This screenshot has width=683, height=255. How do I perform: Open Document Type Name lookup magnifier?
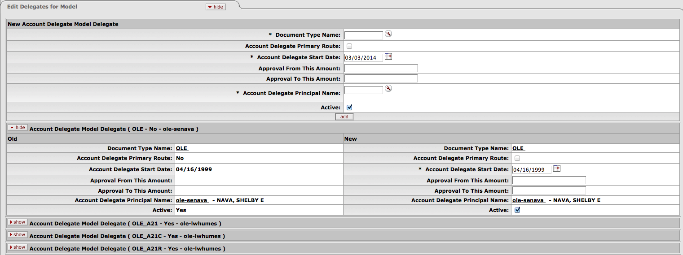pyautogui.click(x=388, y=34)
